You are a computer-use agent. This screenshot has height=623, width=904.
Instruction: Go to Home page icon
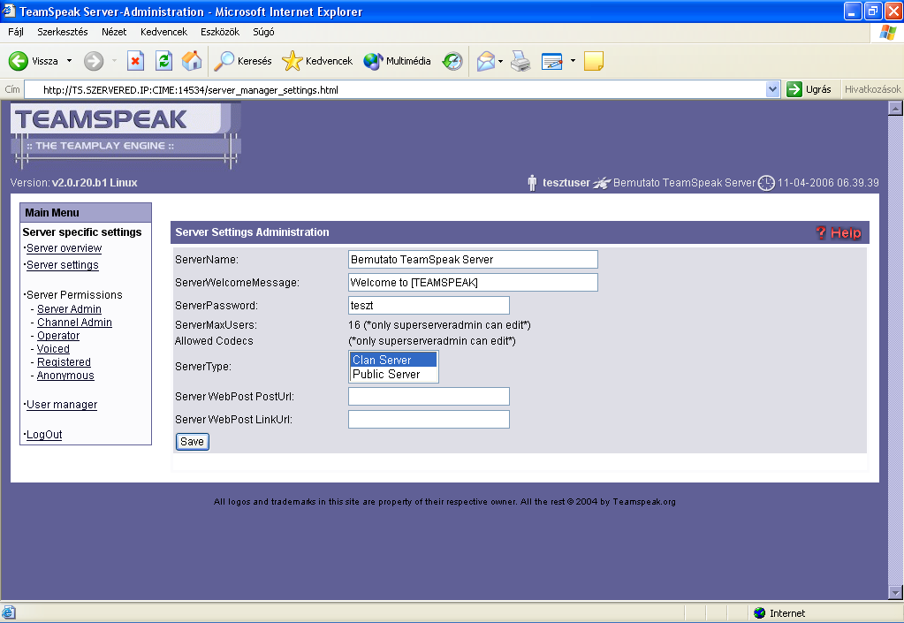click(191, 61)
